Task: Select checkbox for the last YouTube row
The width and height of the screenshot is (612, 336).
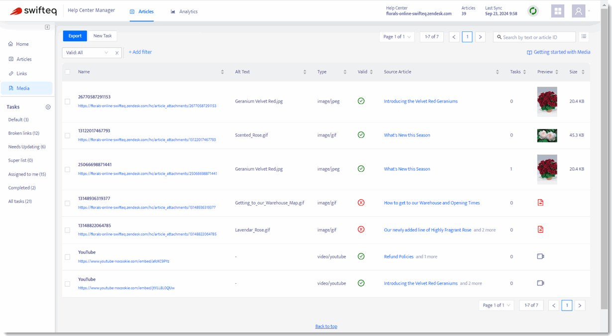Action: point(68,284)
